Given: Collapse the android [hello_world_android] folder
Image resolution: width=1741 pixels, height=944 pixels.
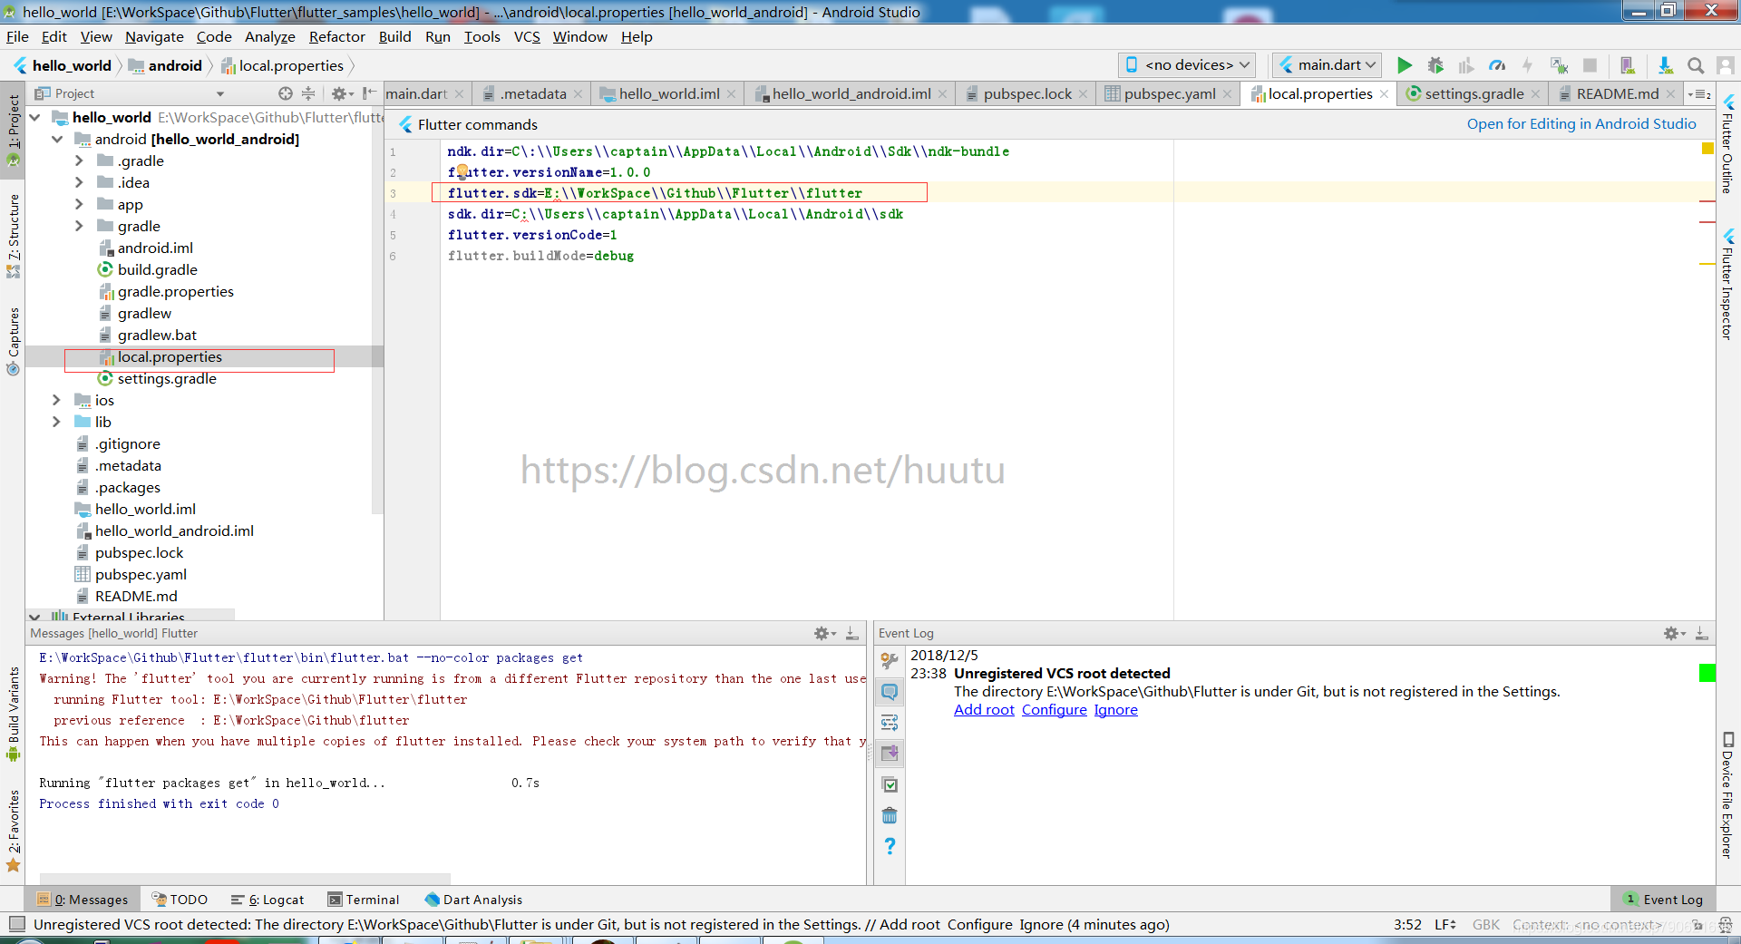Looking at the screenshot, I should [57, 139].
